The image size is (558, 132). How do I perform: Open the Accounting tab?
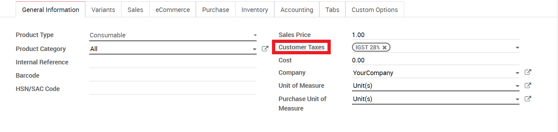(297, 10)
